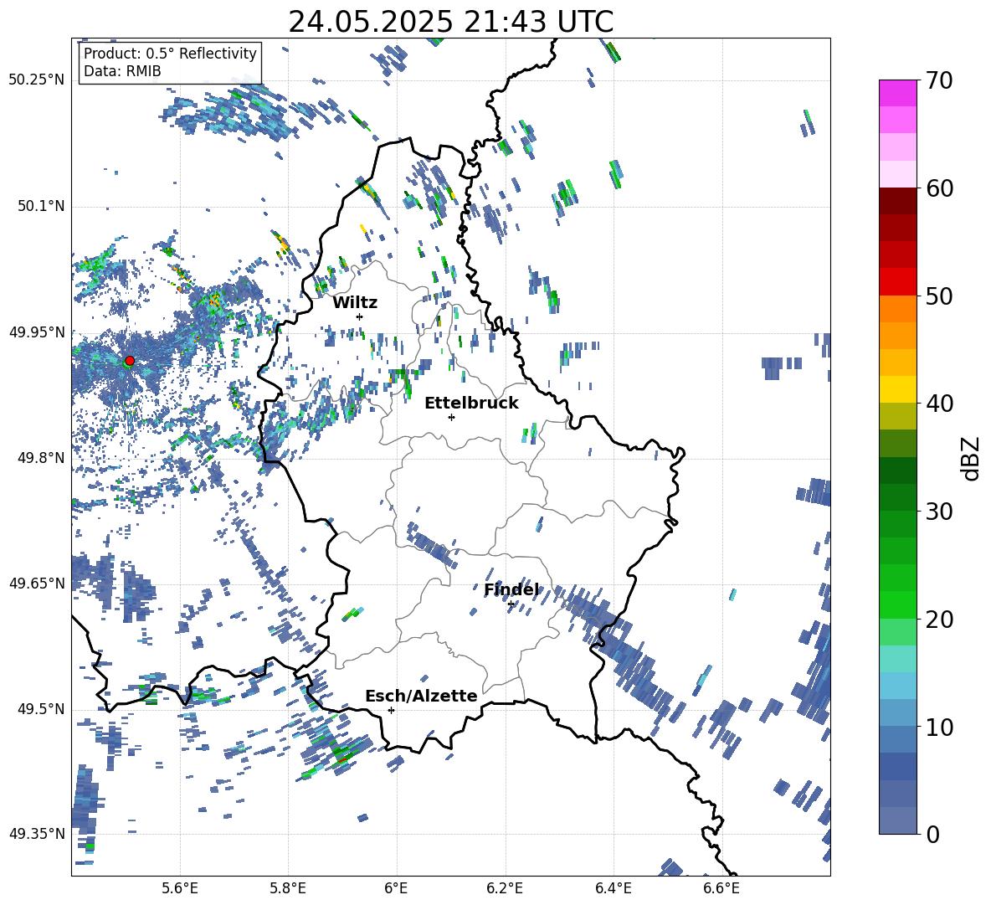Click the bright red colorbar segment above 50
Viewport: 991px width, 905px height.
coord(897,282)
